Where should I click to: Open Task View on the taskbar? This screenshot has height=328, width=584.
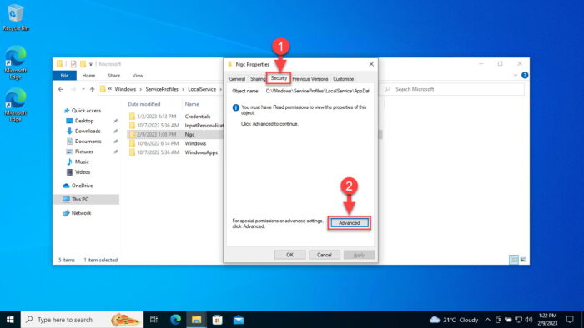tap(154, 320)
